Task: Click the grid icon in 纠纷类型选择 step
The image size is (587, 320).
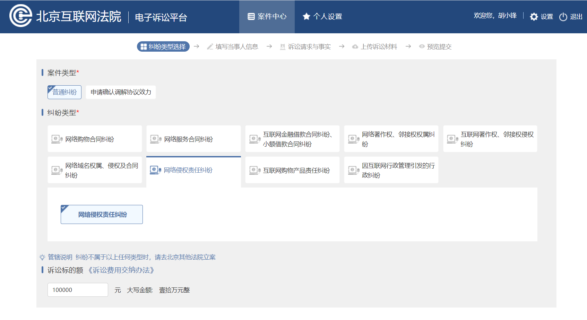Action: coord(144,47)
